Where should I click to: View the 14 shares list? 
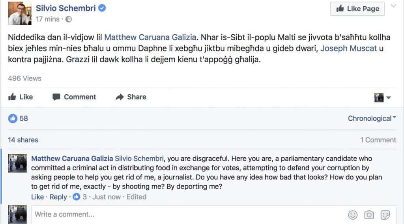(x=23, y=140)
